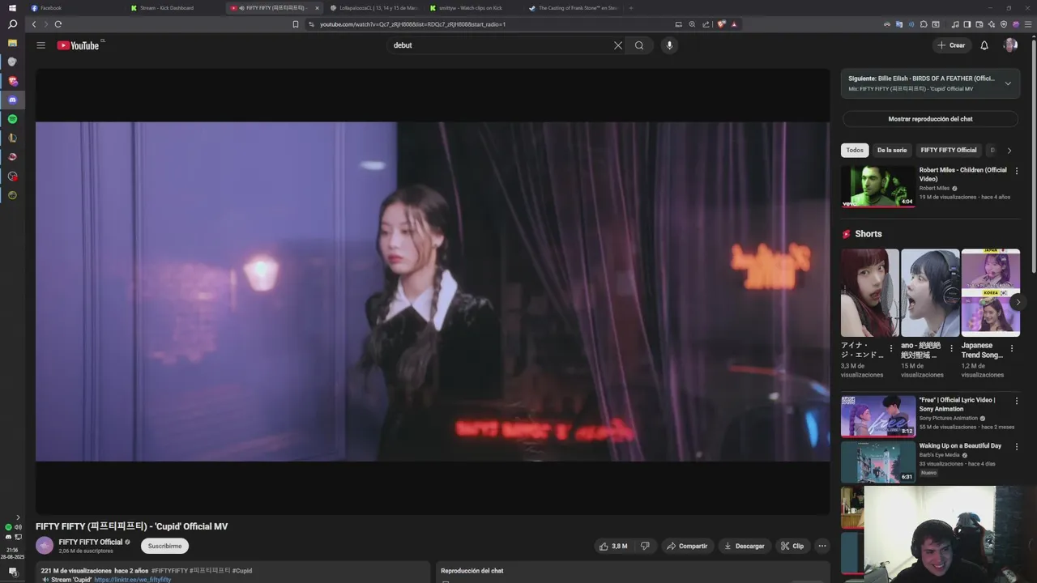This screenshot has width=1037, height=583.
Task: Start voice search with the microphone
Action: [669, 45]
